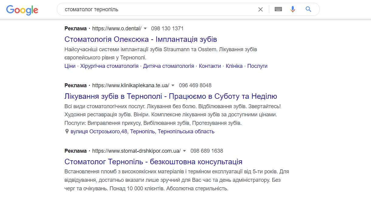This screenshot has width=371, height=200.
Task: Click phone number 098 130 1371
Action: pos(167,28)
